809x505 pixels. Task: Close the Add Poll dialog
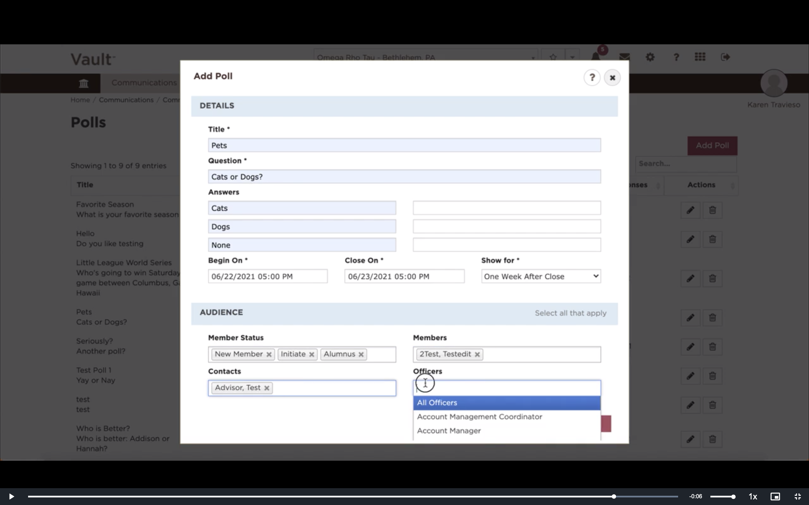point(612,77)
